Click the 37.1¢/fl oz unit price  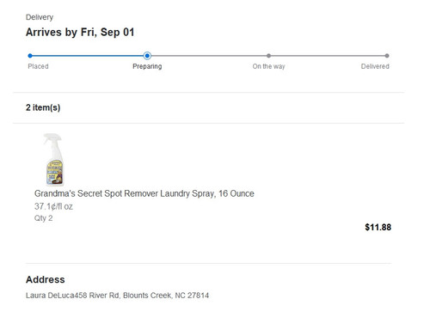click(53, 206)
